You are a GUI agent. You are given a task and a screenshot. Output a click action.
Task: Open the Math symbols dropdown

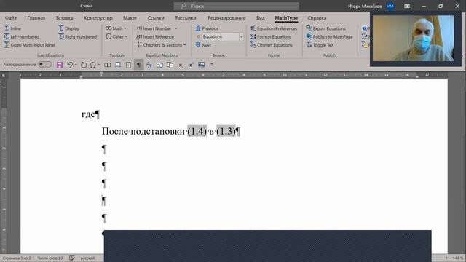pyautogui.click(x=116, y=28)
